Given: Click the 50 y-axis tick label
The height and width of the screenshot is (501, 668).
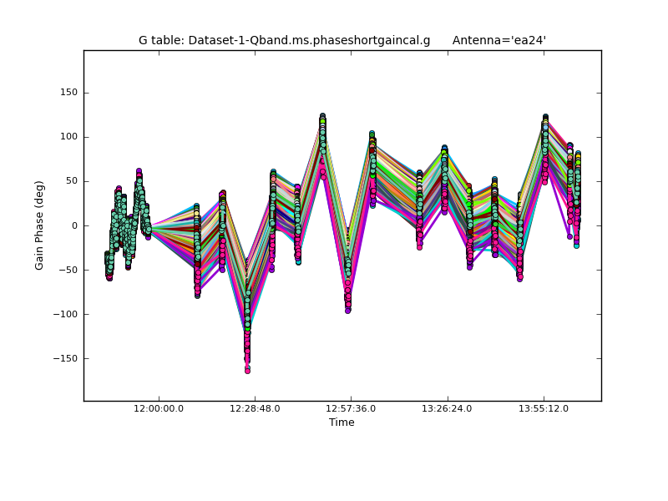Looking at the screenshot, I should (71, 181).
